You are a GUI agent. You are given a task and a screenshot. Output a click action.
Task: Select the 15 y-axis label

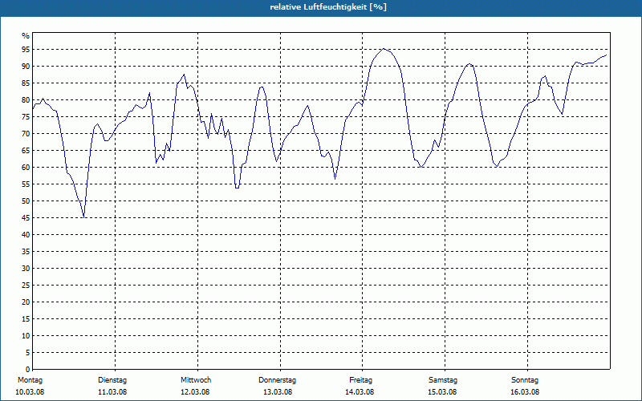[26, 318]
